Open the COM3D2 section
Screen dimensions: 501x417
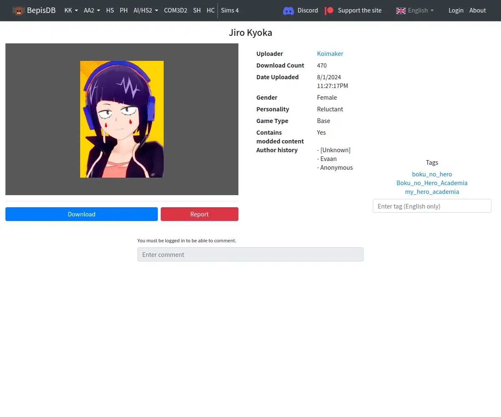pos(175,10)
